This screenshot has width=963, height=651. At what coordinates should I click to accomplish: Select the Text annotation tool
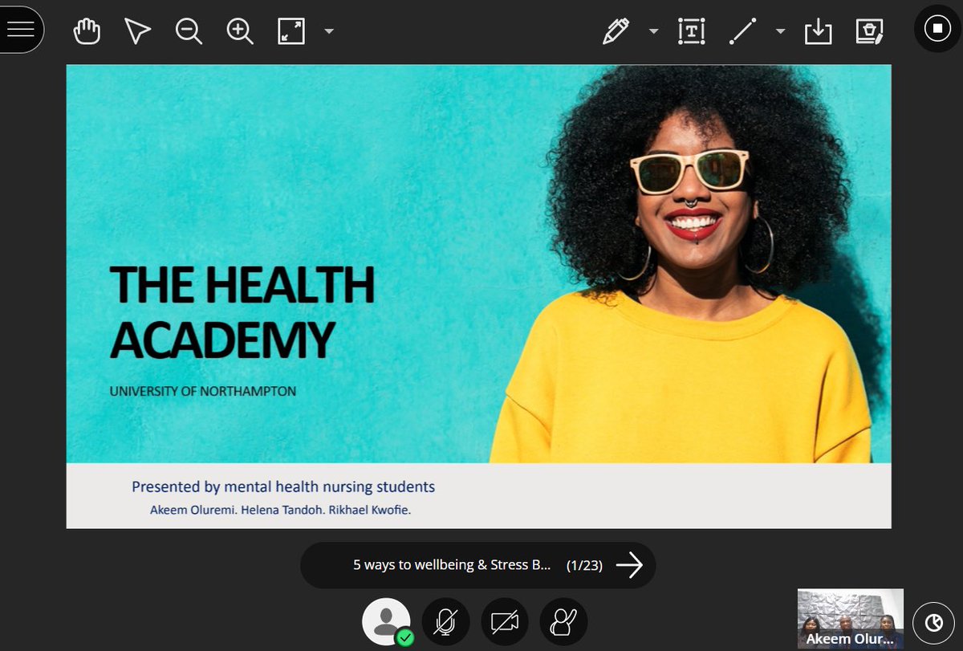tap(690, 30)
